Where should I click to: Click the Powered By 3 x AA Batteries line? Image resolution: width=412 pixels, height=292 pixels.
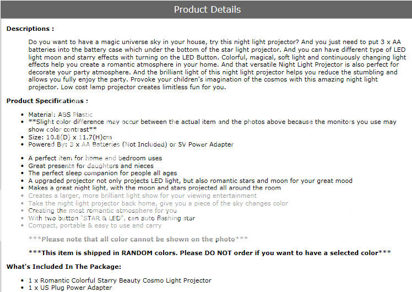(131, 144)
